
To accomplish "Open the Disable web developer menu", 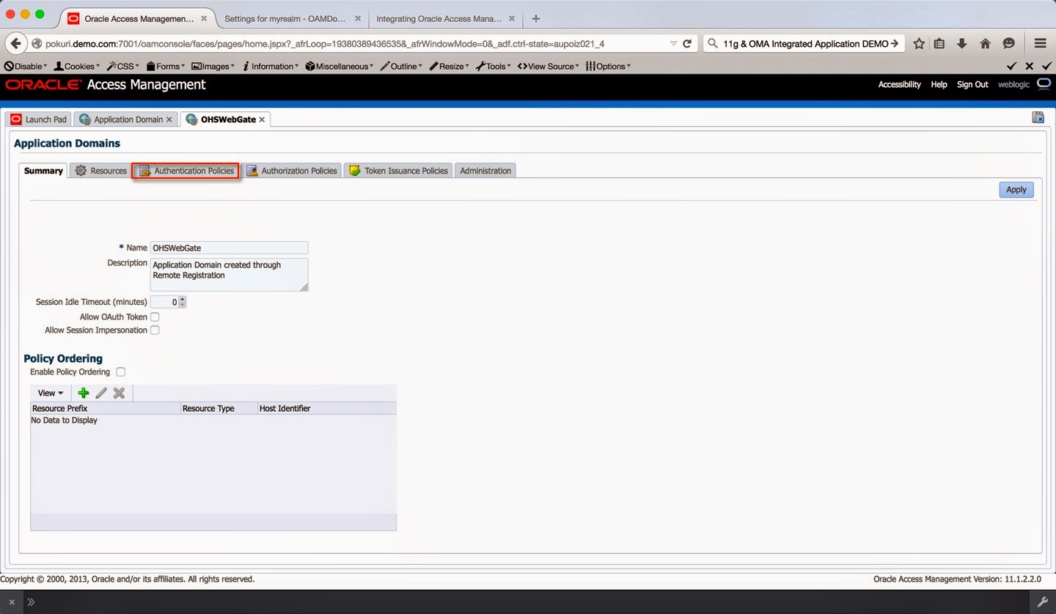I will pyautogui.click(x=26, y=66).
